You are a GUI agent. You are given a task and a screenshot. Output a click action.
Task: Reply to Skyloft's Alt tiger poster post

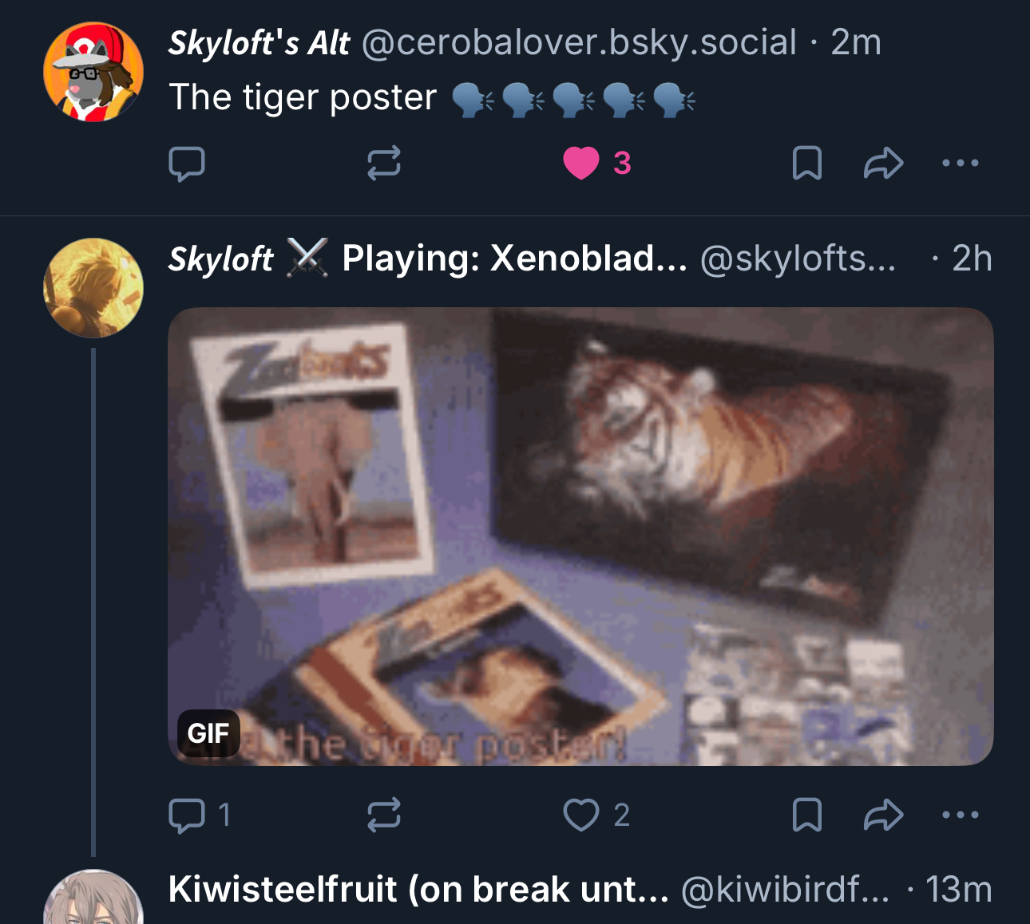point(187,164)
